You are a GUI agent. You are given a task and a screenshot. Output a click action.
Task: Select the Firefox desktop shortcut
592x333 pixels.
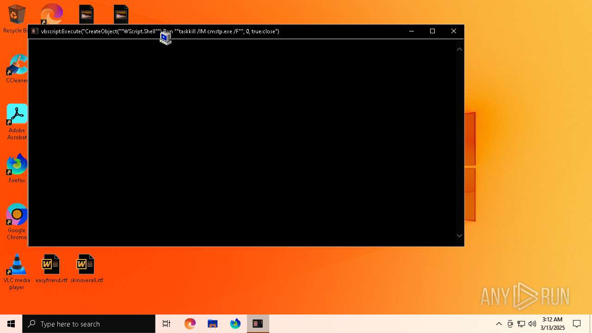17,169
